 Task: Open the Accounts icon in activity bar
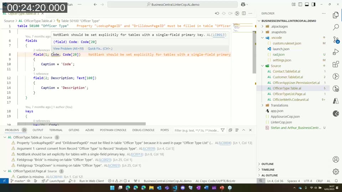pyautogui.click(x=336, y=159)
